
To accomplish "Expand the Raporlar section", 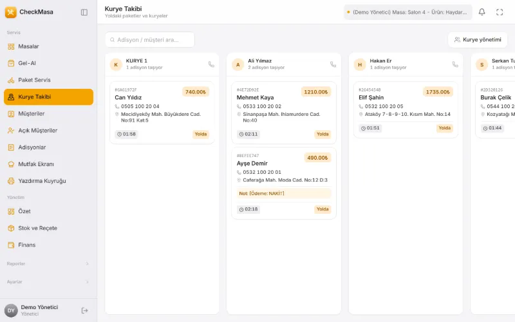I will click(x=48, y=263).
